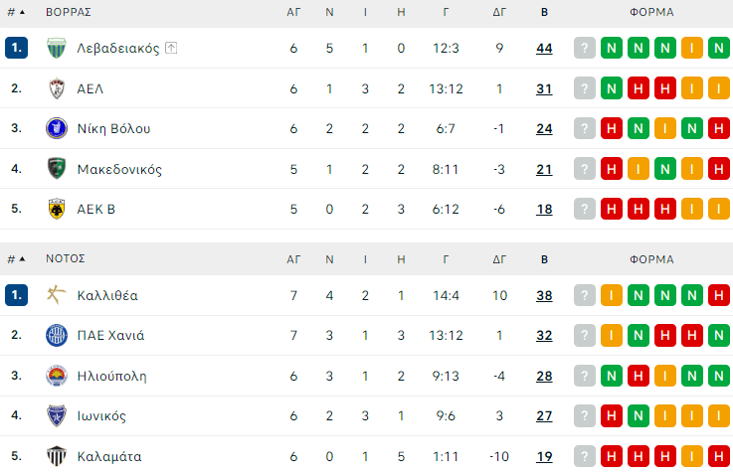This screenshot has height=476, width=733.
Task: Sort ΒΟΡΡΑΣ table by Β points column
Action: point(544,13)
